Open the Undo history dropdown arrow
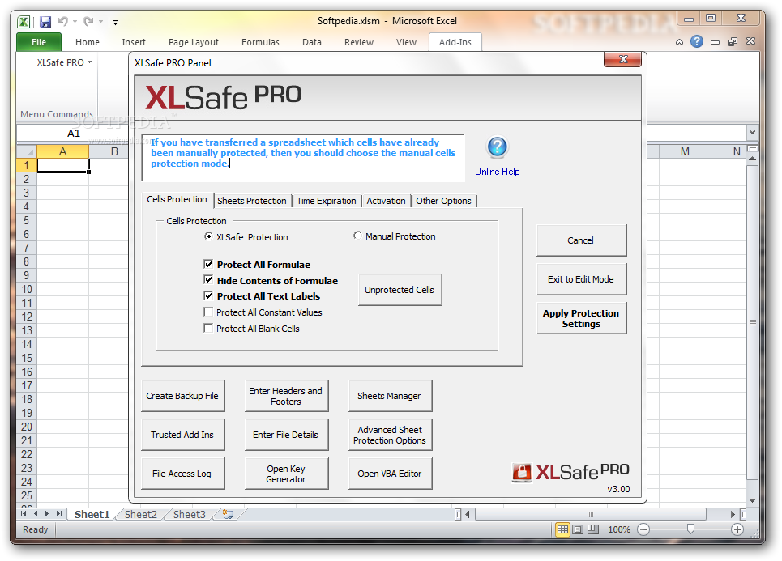Viewport: 782px width, 561px height. (x=75, y=21)
